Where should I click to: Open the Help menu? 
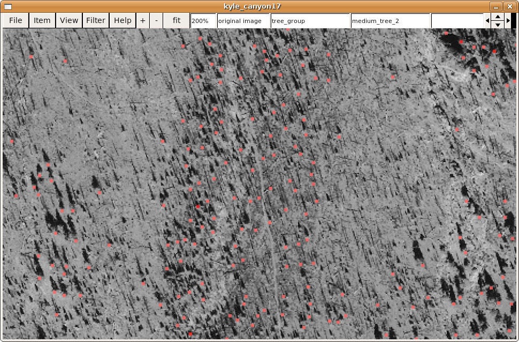point(123,20)
